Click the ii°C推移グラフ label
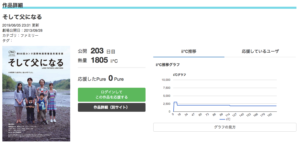298x144 pixels. (x=168, y=65)
